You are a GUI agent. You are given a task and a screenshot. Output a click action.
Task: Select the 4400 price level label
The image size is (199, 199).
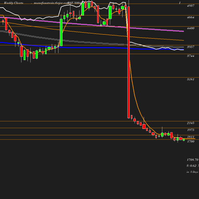(191, 28)
